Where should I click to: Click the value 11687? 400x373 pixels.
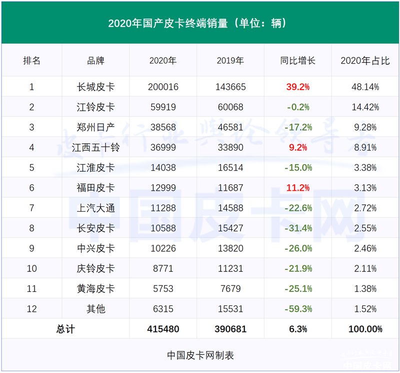point(230,188)
